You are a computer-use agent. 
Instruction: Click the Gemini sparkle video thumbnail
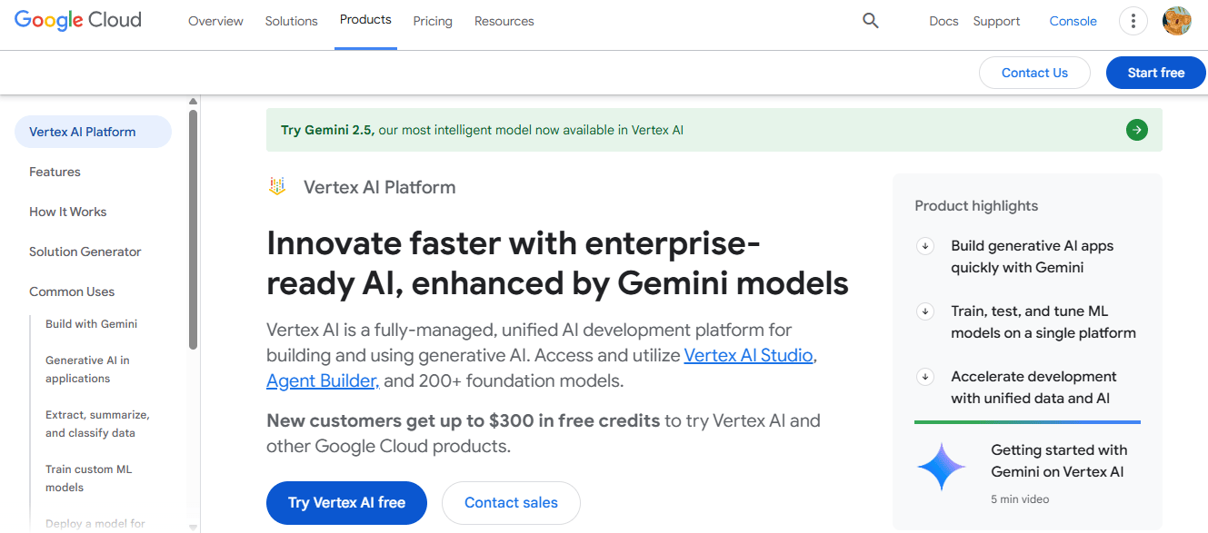coord(941,468)
